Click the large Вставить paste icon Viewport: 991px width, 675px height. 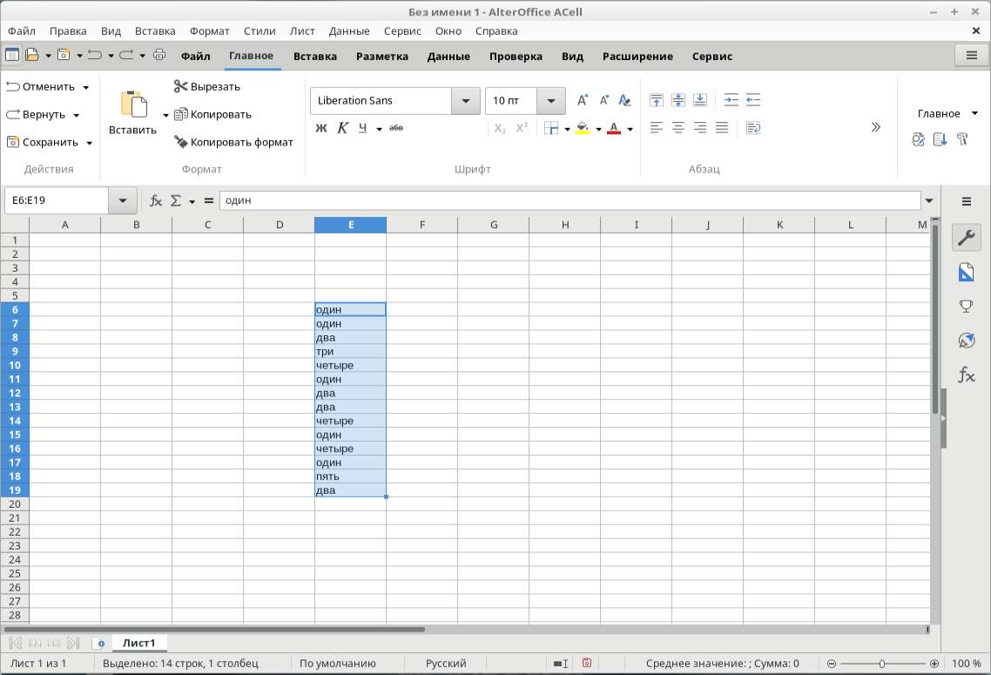click(x=133, y=104)
